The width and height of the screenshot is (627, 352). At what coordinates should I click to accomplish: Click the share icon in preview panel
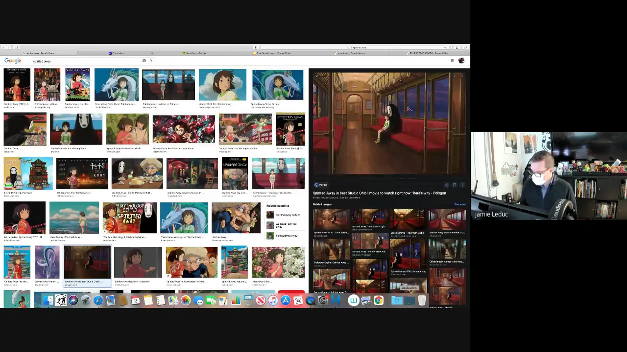(446, 185)
